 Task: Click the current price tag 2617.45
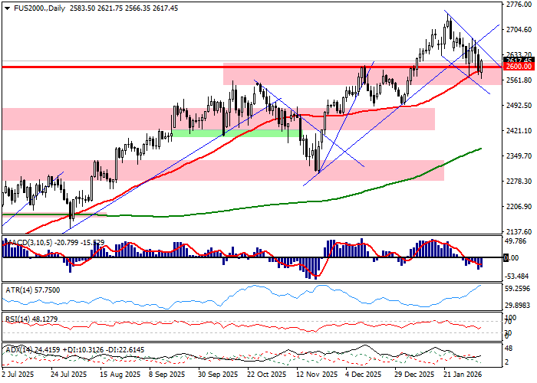point(519,60)
